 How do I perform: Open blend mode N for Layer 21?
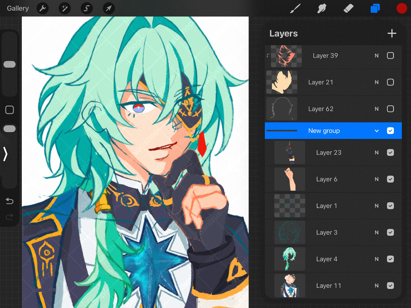(377, 82)
